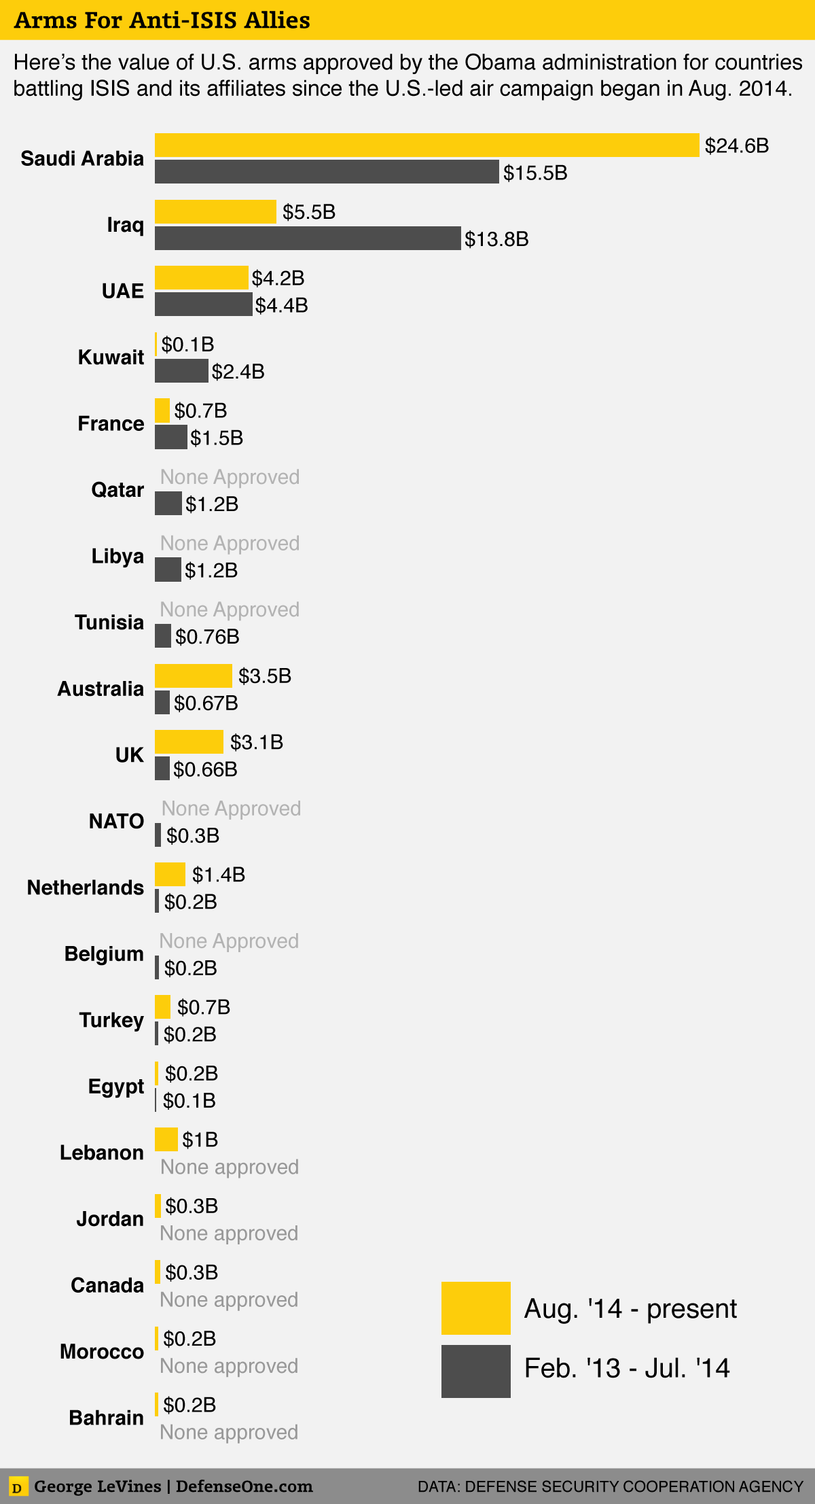Click Saudi Arabia's yellow $24.6B bar

(427, 145)
